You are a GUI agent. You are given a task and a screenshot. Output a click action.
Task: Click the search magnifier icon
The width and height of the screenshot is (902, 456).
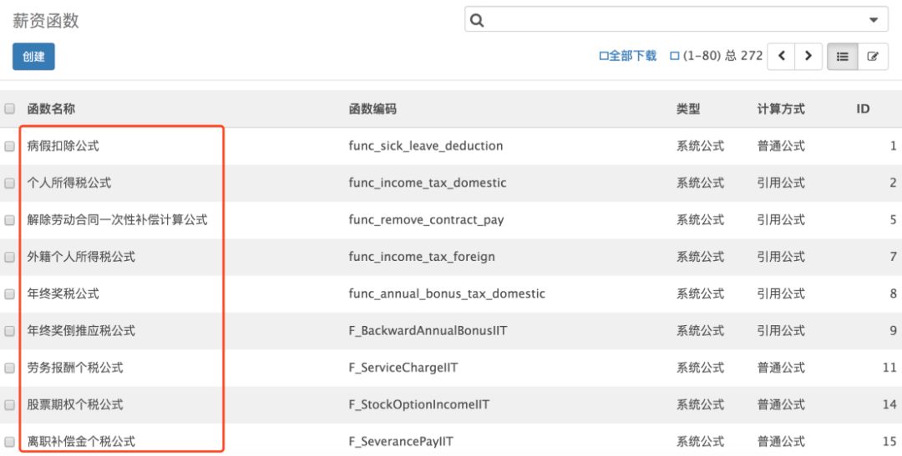point(477,20)
